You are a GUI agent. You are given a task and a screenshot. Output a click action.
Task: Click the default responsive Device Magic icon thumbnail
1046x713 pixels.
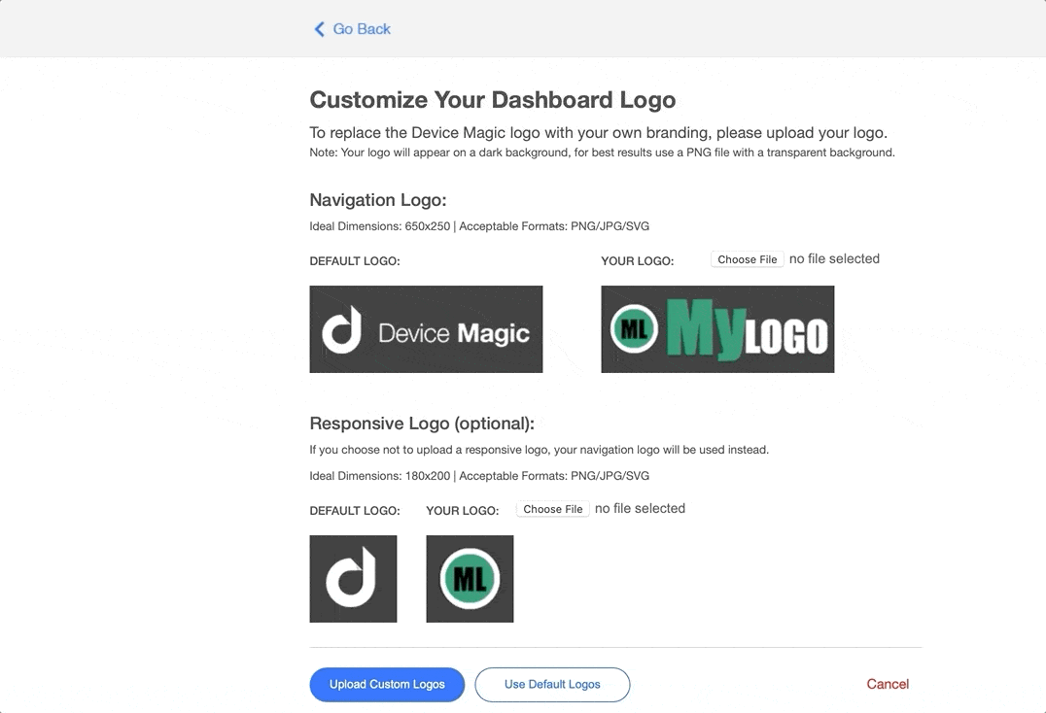353,578
